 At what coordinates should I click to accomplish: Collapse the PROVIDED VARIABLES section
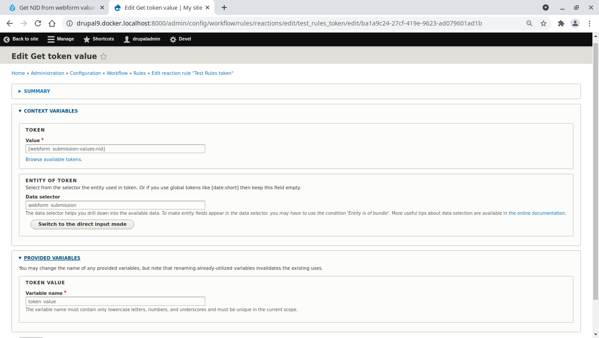[x=52, y=258]
